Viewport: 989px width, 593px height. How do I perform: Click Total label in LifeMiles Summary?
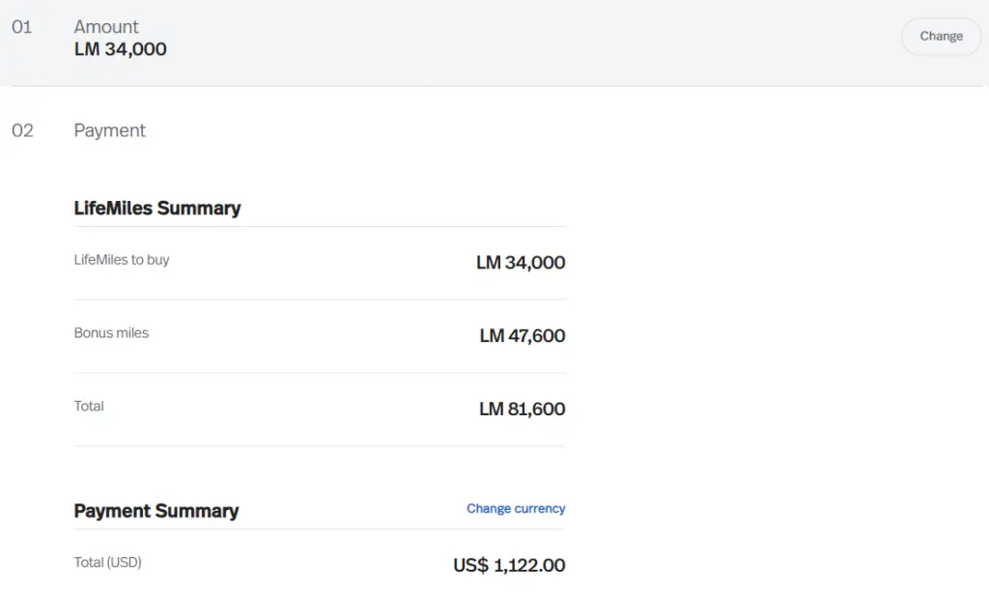[89, 407]
